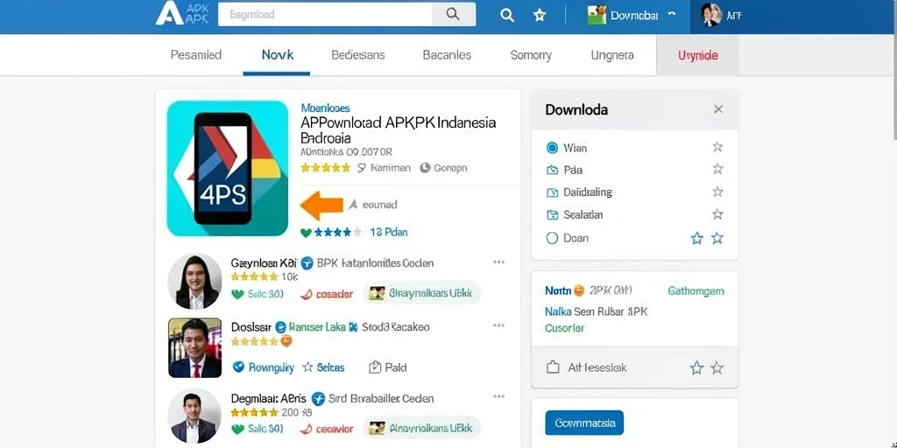Screen dimensions: 897x448
Task: Star the Wian entry in the Downloda panel
Action: coord(717,147)
